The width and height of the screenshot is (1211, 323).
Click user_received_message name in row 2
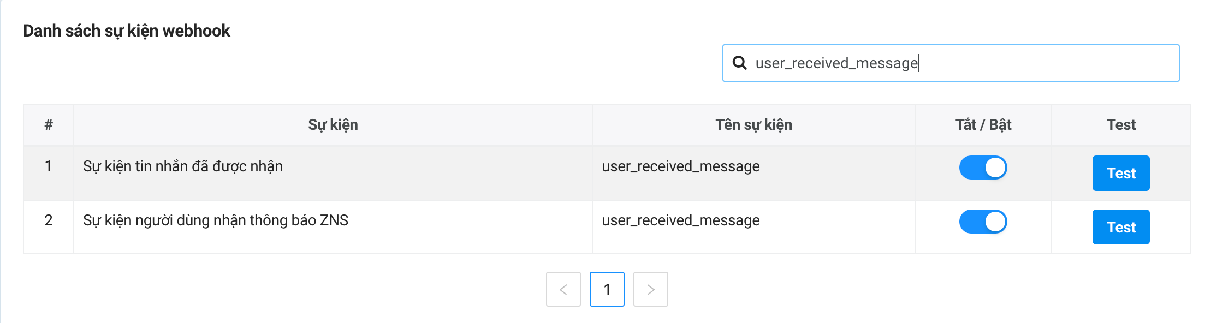tap(680, 220)
